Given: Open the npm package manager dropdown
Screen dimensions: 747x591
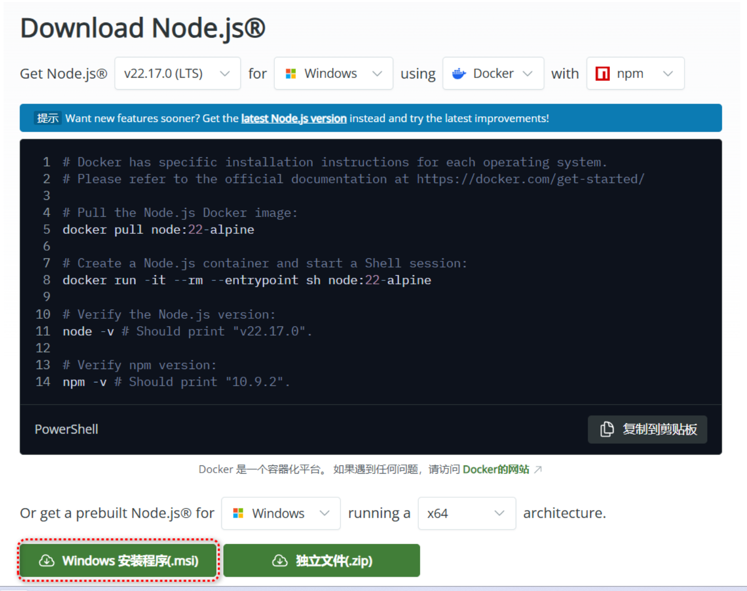Looking at the screenshot, I should [635, 73].
